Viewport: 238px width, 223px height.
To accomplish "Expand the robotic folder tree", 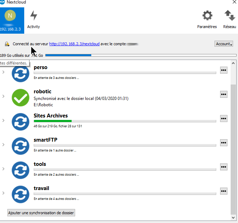I will pyautogui.click(x=4, y=96).
